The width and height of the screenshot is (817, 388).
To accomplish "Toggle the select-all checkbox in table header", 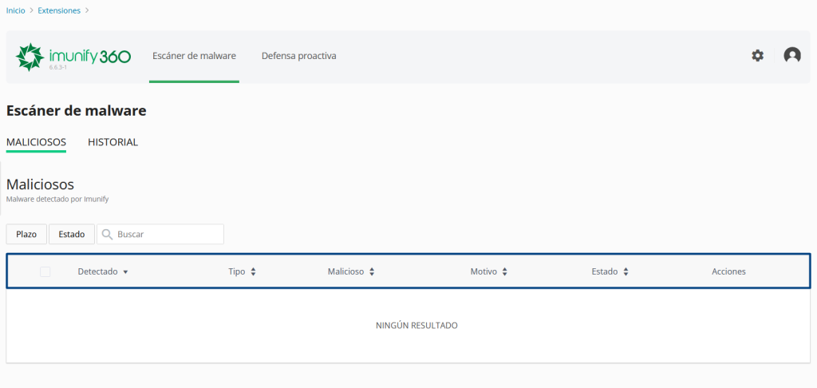I will coord(45,272).
